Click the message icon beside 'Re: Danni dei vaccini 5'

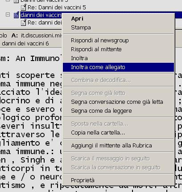pos(24,7)
